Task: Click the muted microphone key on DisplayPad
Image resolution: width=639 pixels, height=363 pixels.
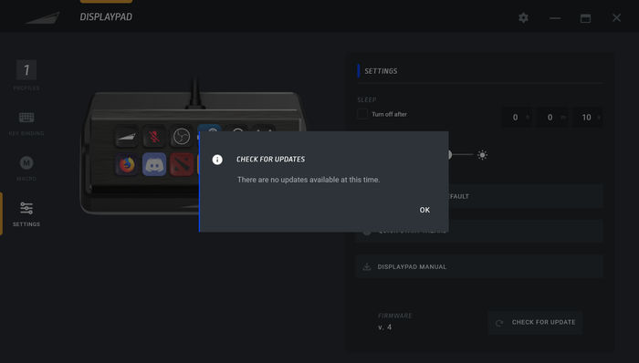Action: click(x=154, y=136)
